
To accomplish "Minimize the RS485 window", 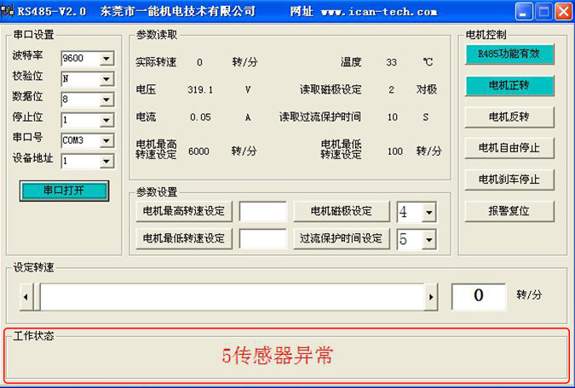I will pyautogui.click(x=524, y=12).
